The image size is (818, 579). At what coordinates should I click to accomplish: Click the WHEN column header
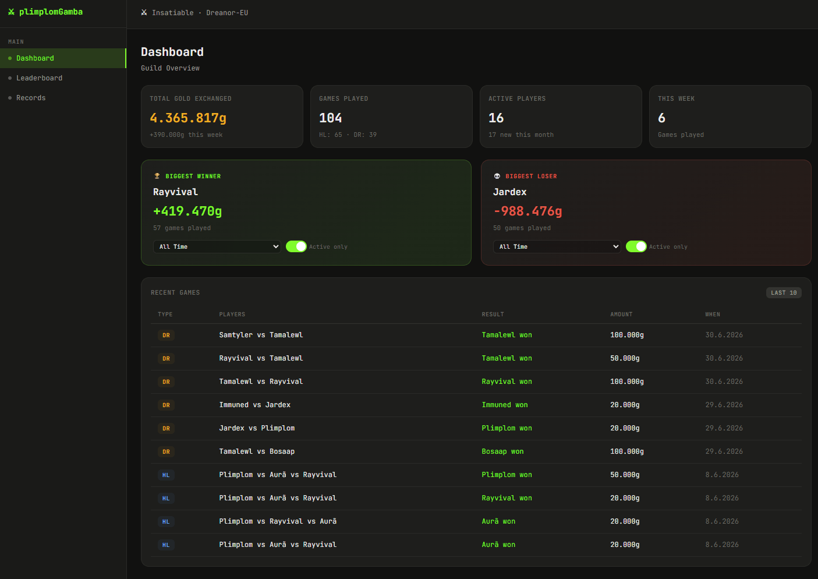point(713,315)
